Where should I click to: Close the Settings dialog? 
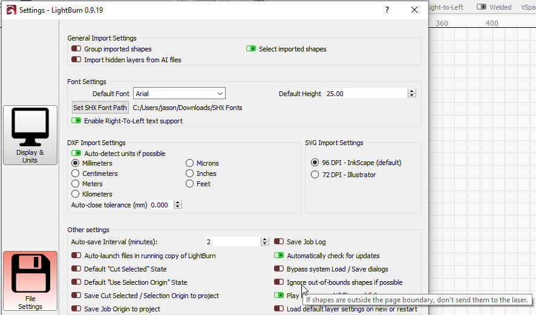[414, 10]
